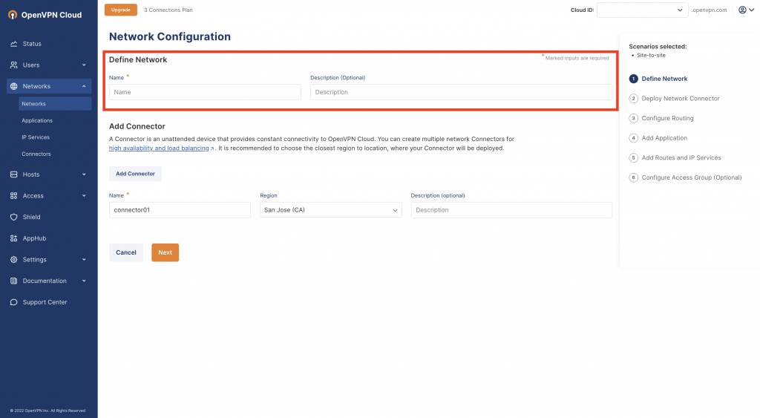This screenshot has width=760, height=418.
Task: Go to Add Application step
Action: [664, 138]
